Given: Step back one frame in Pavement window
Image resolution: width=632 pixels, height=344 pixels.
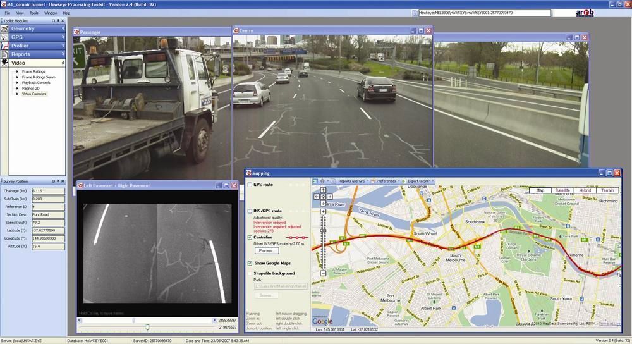Looking at the screenshot, I should click(80, 320).
